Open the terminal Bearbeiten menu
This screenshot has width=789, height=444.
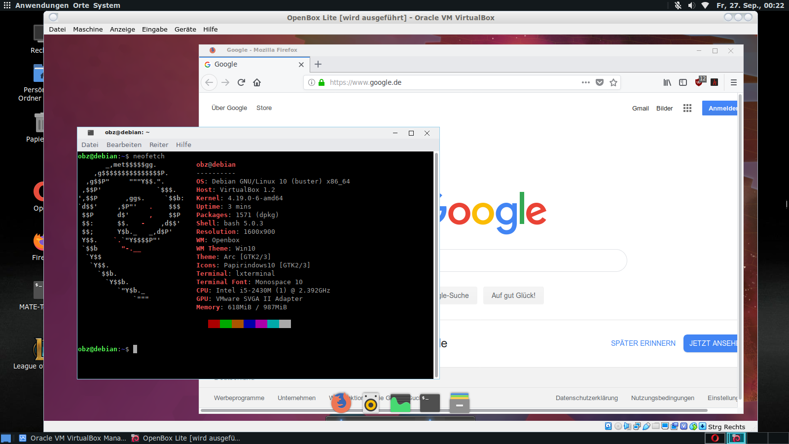click(124, 145)
